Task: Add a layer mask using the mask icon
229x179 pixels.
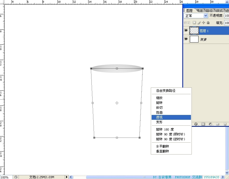Action: pyautogui.click(x=203, y=124)
